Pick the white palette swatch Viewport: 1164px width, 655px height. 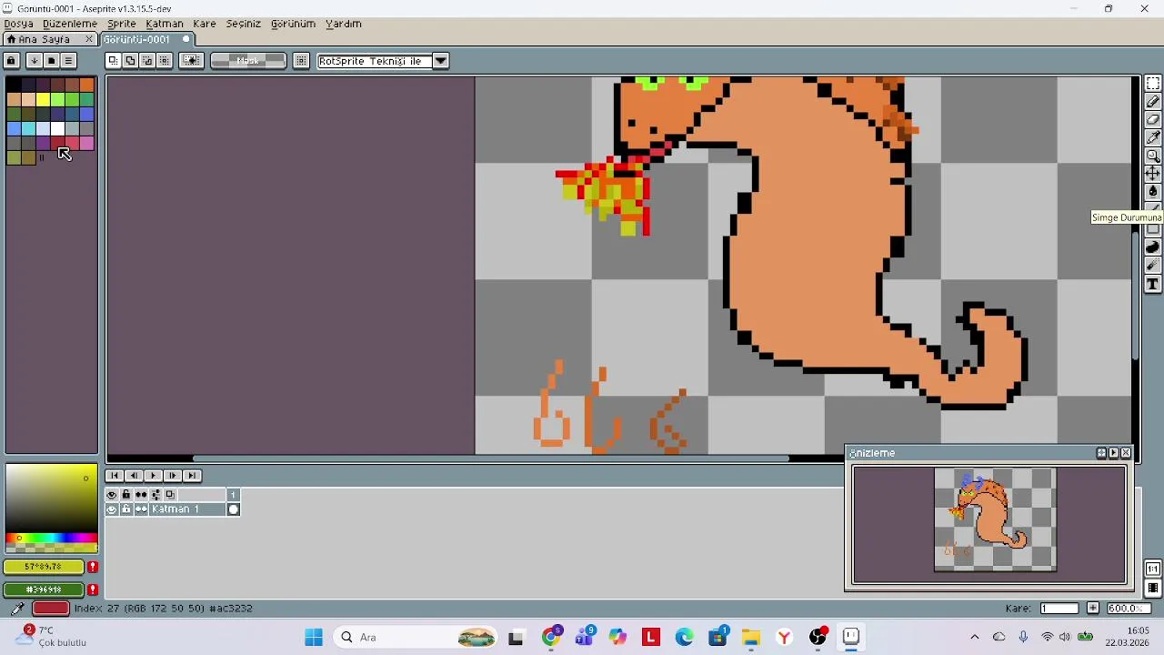(x=57, y=128)
